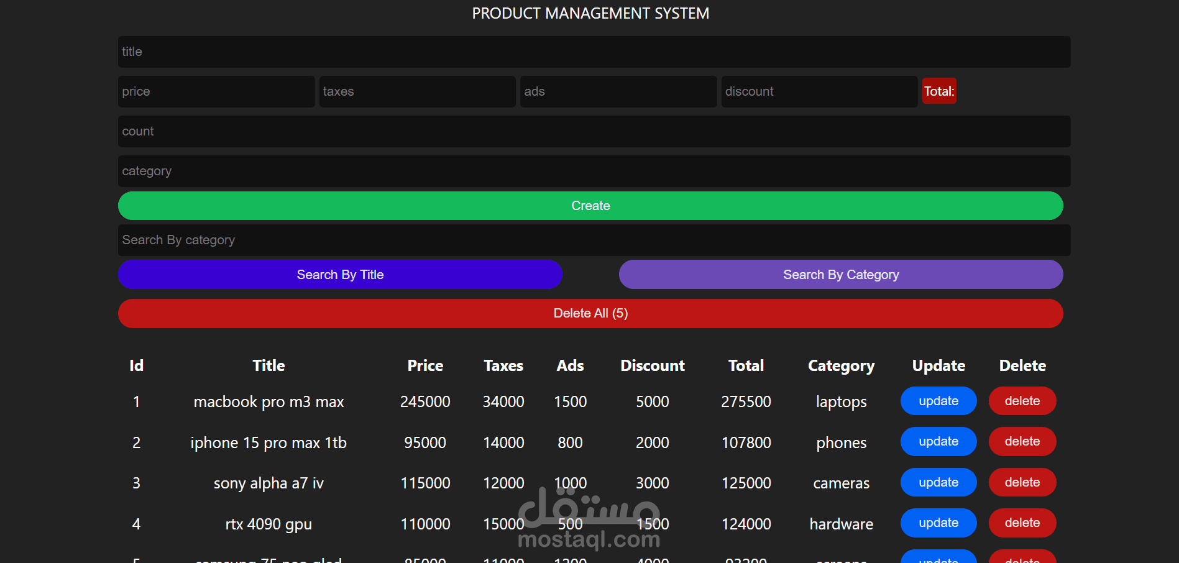Viewport: 1179px width, 563px height.
Task: Click the Price column header
Action: pos(425,365)
